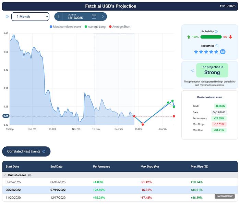240x204 pixels.
Task: Click the -16.31% Max Drop value in side panel
Action: [x=219, y=124]
